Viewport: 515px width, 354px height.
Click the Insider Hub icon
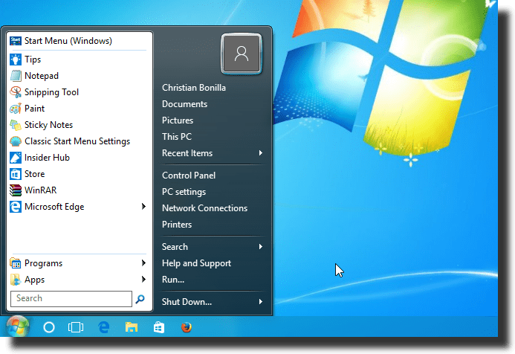16,158
